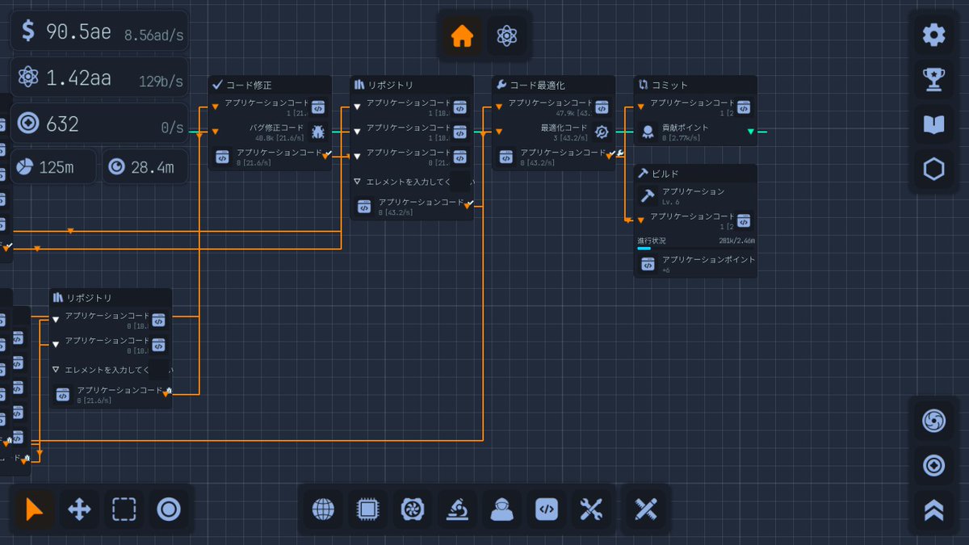Click the teal output port of 貢献ポイント
This screenshot has height=545, width=969.
coord(751,132)
